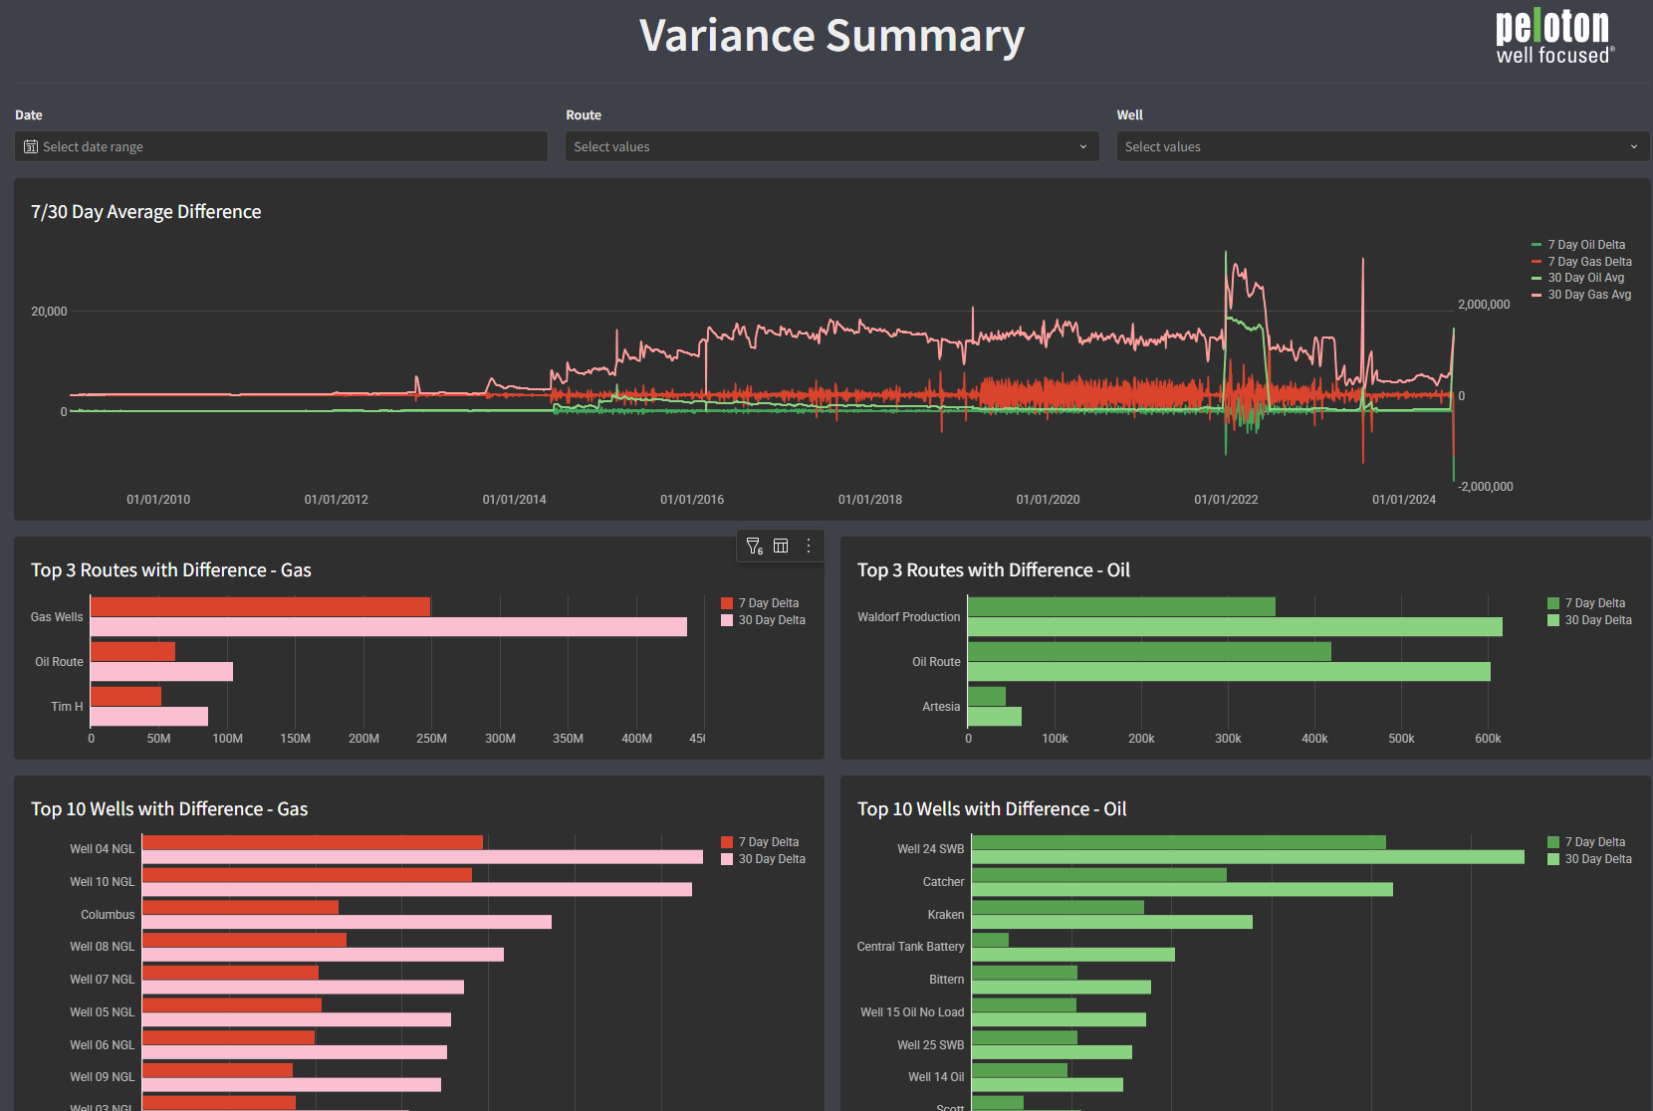Screen dimensions: 1653x1111
Task: Open the Date range selector
Action: pos(281,146)
